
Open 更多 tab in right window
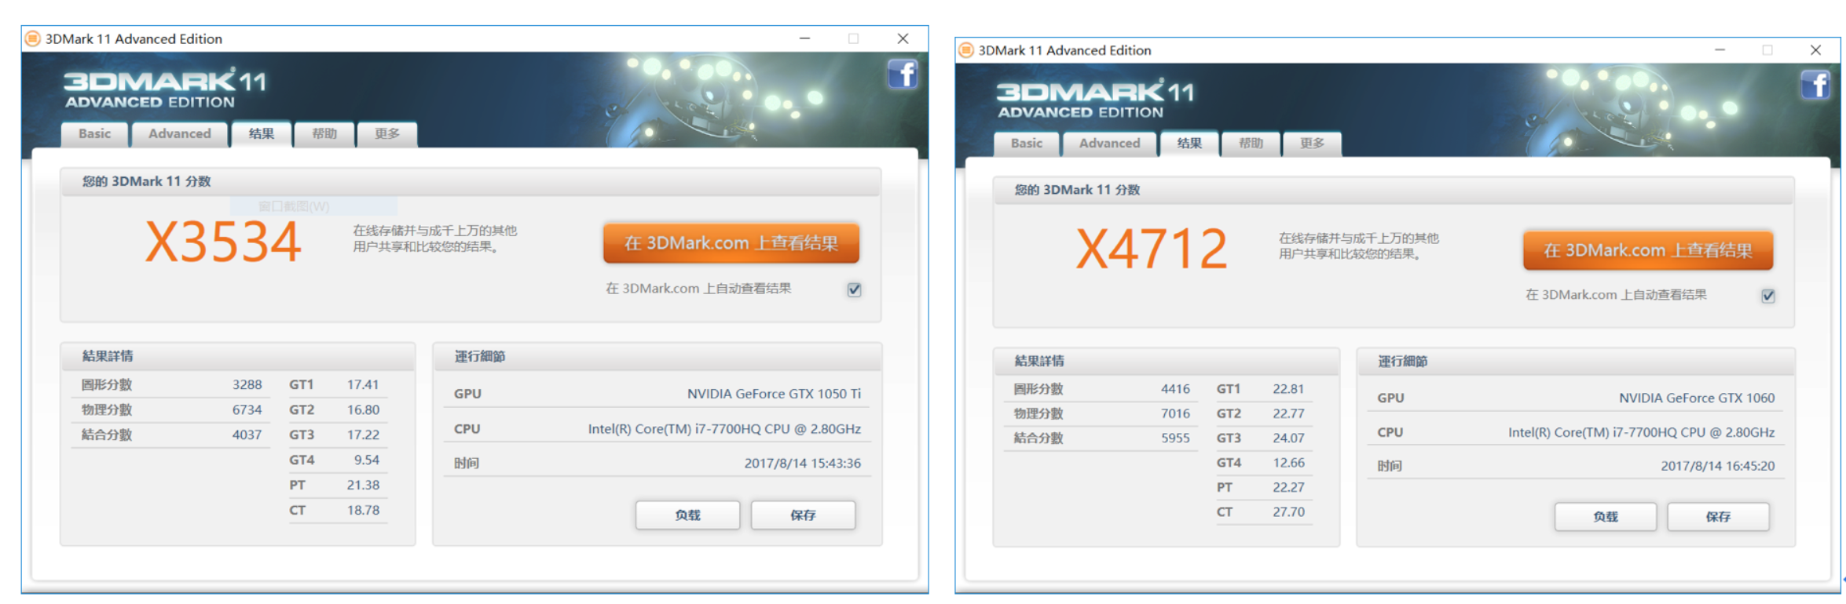point(1312,144)
